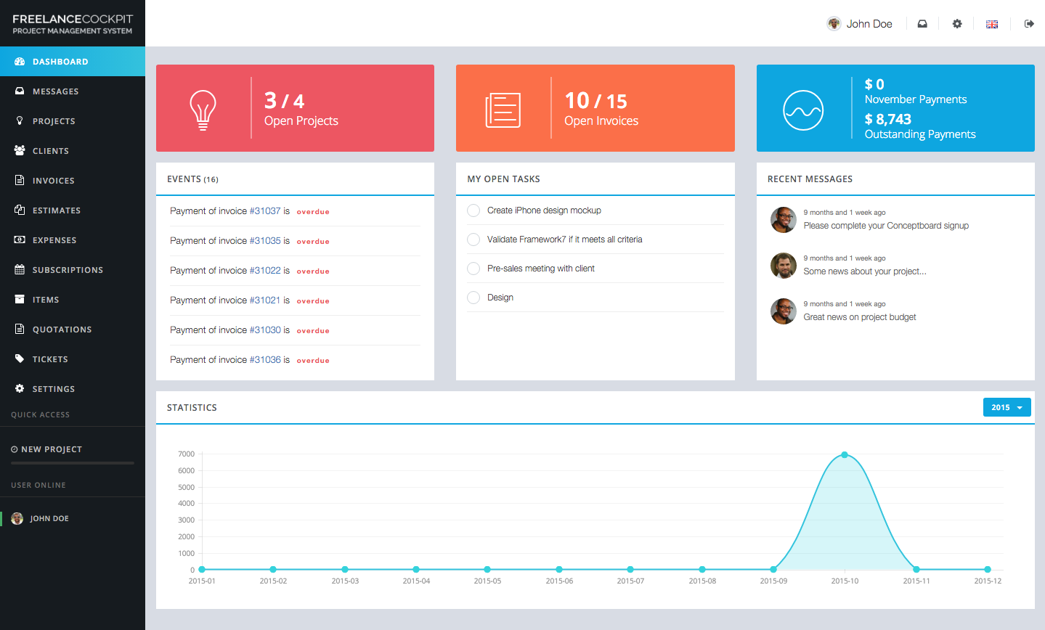Click the 2015-10 peak chart point
Viewport: 1045px width, 630px height.
[845, 455]
